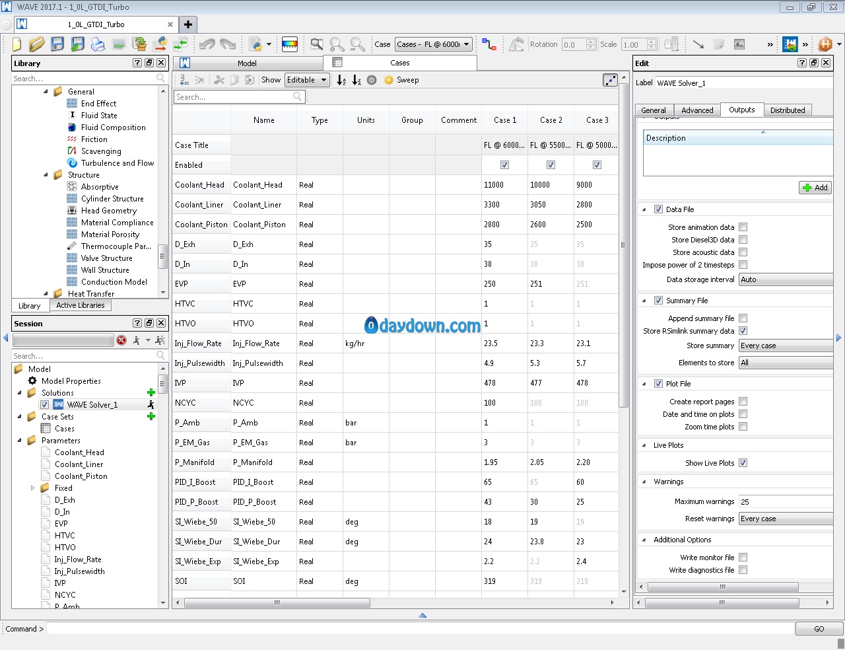This screenshot has height=650, width=845.
Task: Click the redo arrow in the main toolbar
Action: pyautogui.click(x=228, y=44)
